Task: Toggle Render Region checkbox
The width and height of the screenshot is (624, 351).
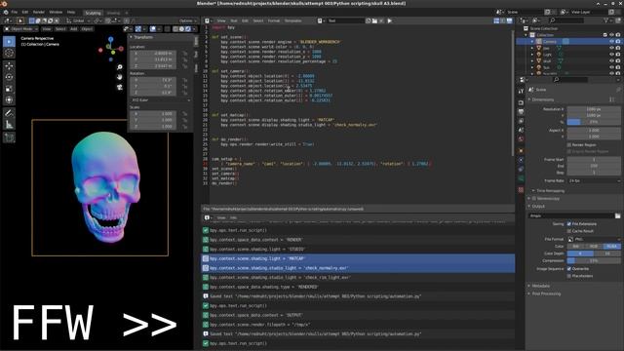Action: click(568, 145)
